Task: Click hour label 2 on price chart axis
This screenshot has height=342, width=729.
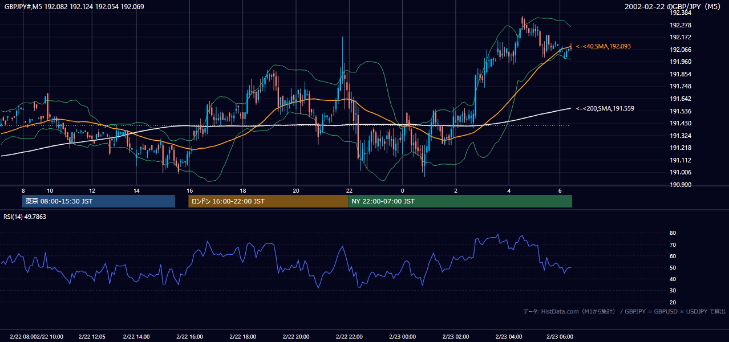Action: point(456,190)
